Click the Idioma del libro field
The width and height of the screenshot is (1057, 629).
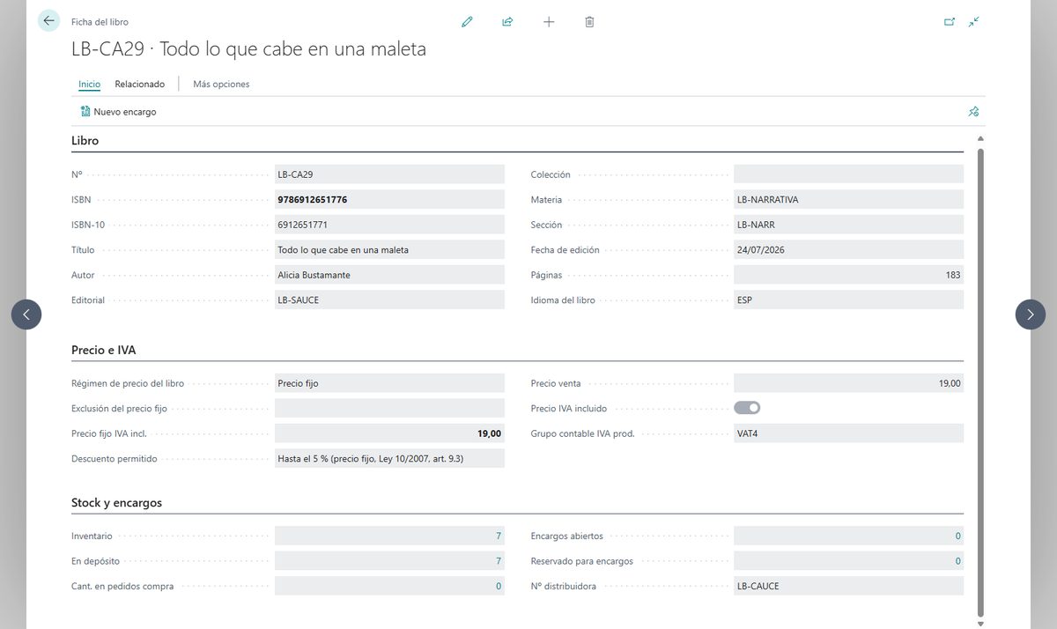pos(848,300)
